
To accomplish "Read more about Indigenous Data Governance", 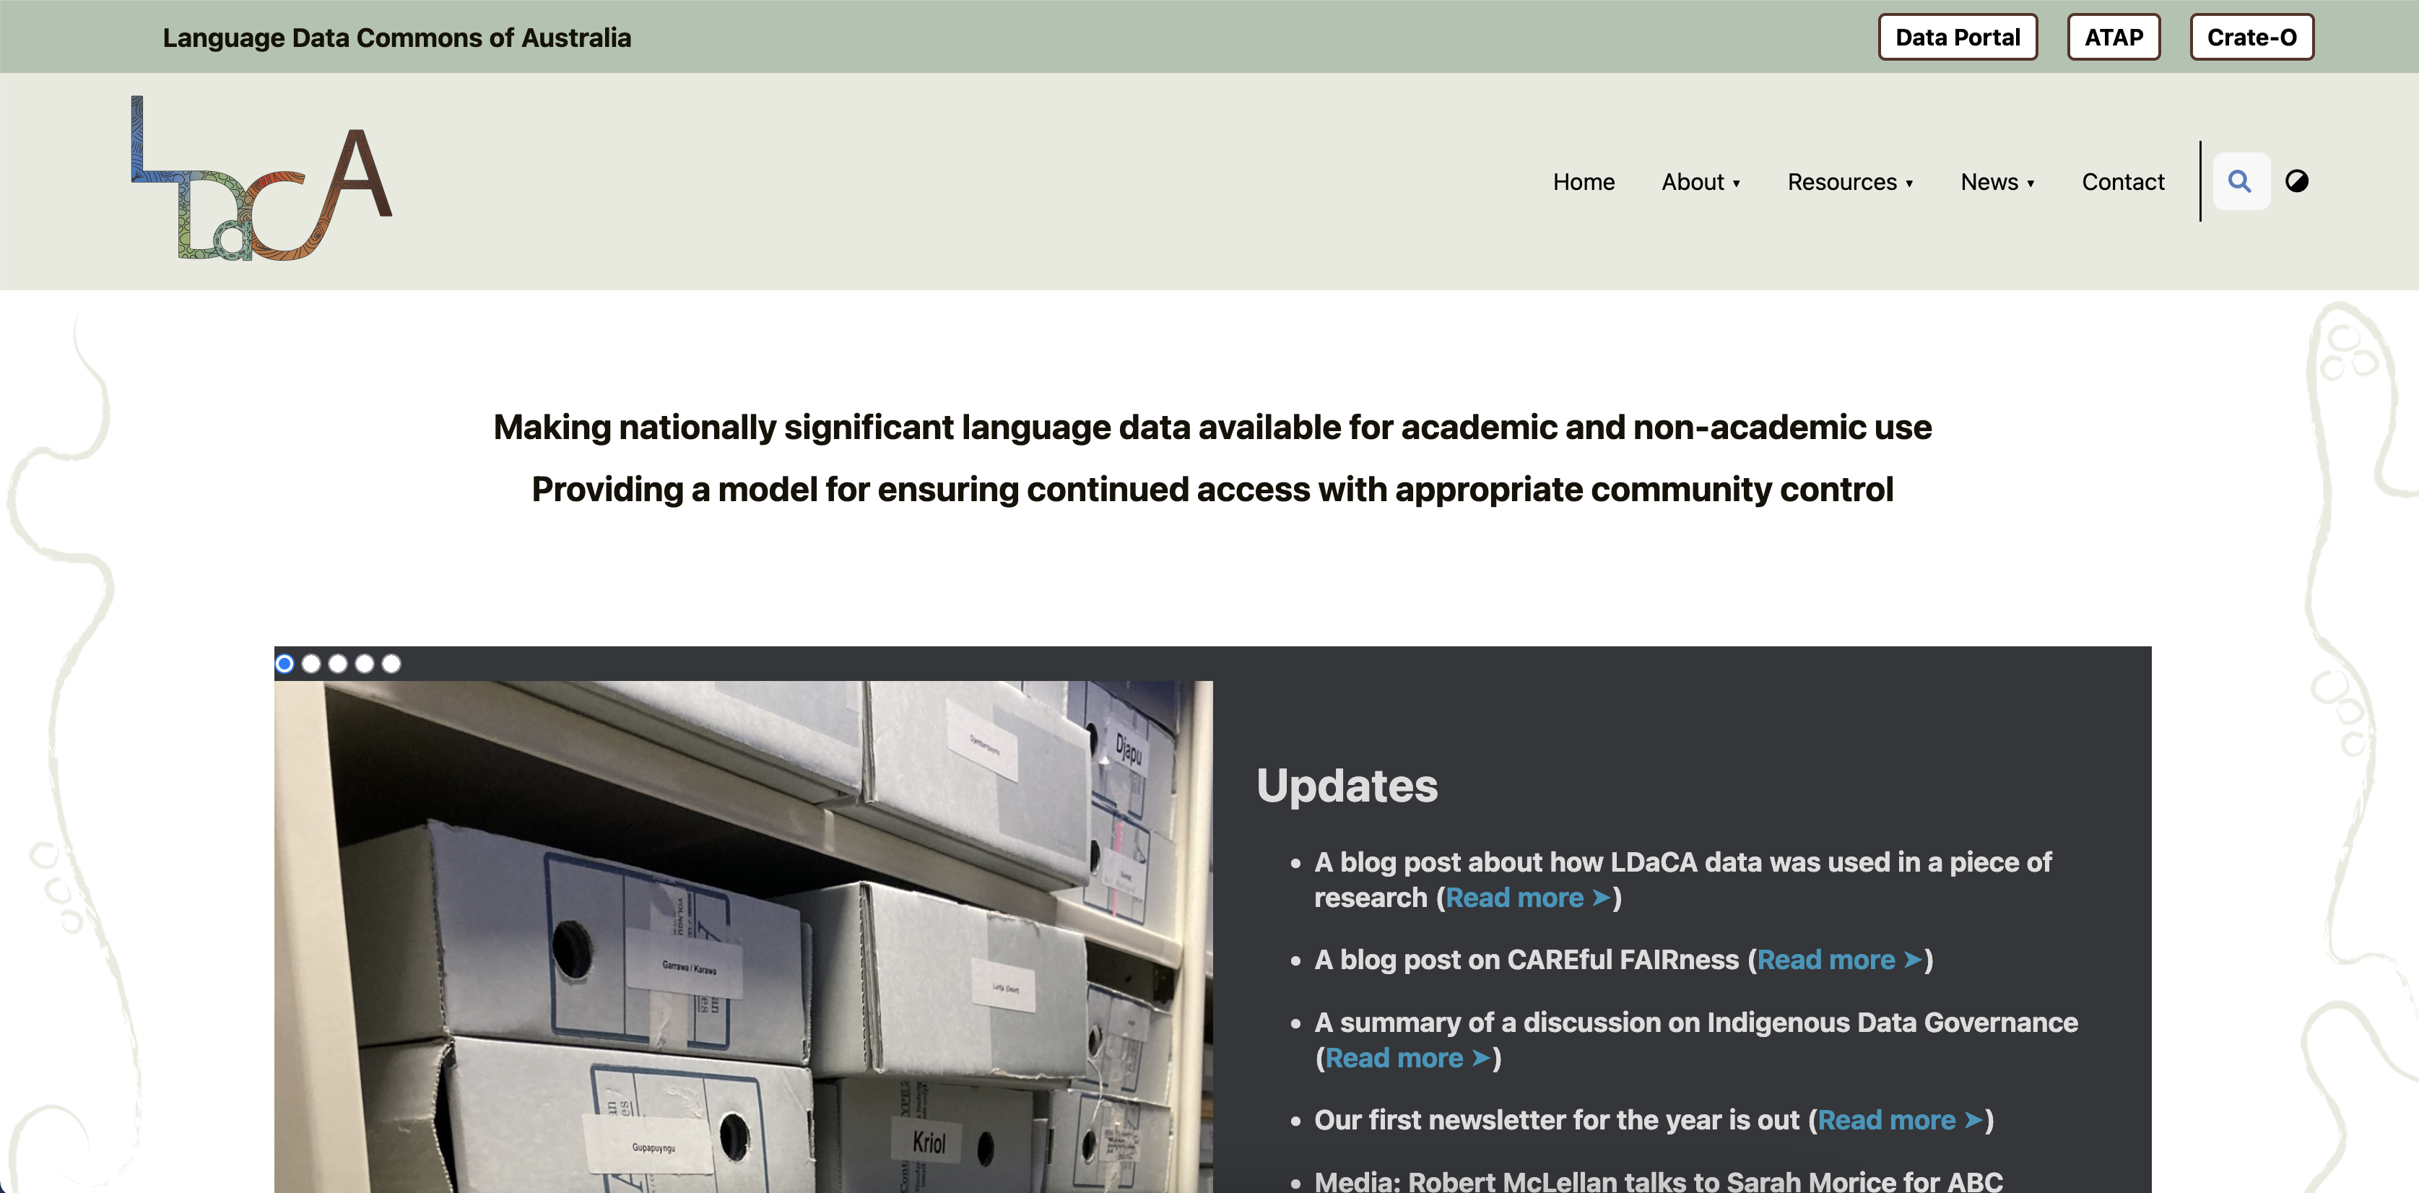I will (1397, 1058).
